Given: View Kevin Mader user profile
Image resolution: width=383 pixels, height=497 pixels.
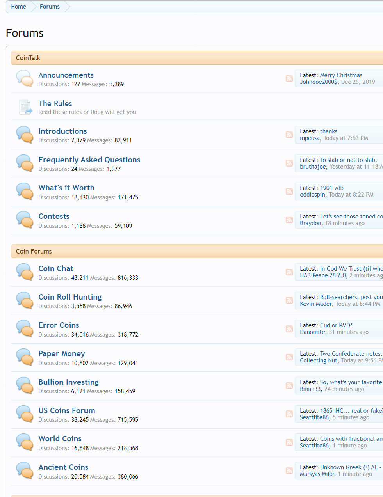Looking at the screenshot, I should pyautogui.click(x=316, y=304).
